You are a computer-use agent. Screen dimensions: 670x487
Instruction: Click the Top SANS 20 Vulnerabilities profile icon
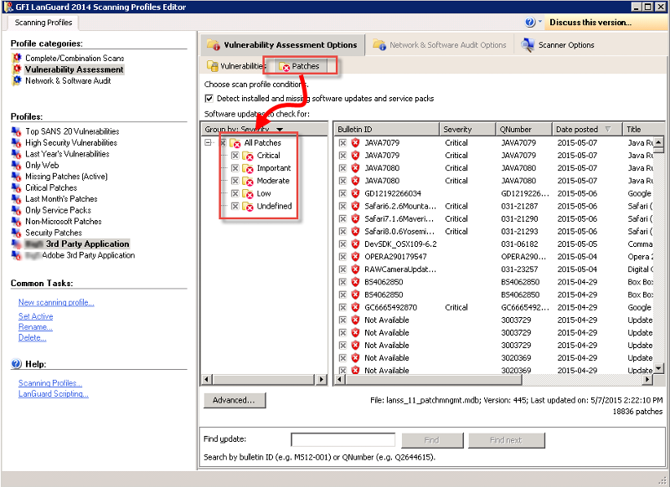[x=16, y=131]
